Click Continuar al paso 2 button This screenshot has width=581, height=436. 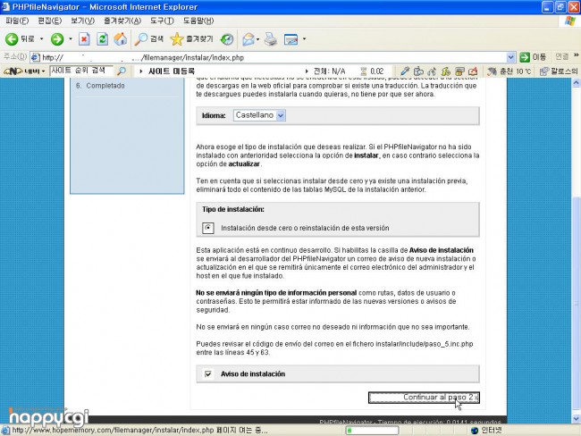[424, 398]
